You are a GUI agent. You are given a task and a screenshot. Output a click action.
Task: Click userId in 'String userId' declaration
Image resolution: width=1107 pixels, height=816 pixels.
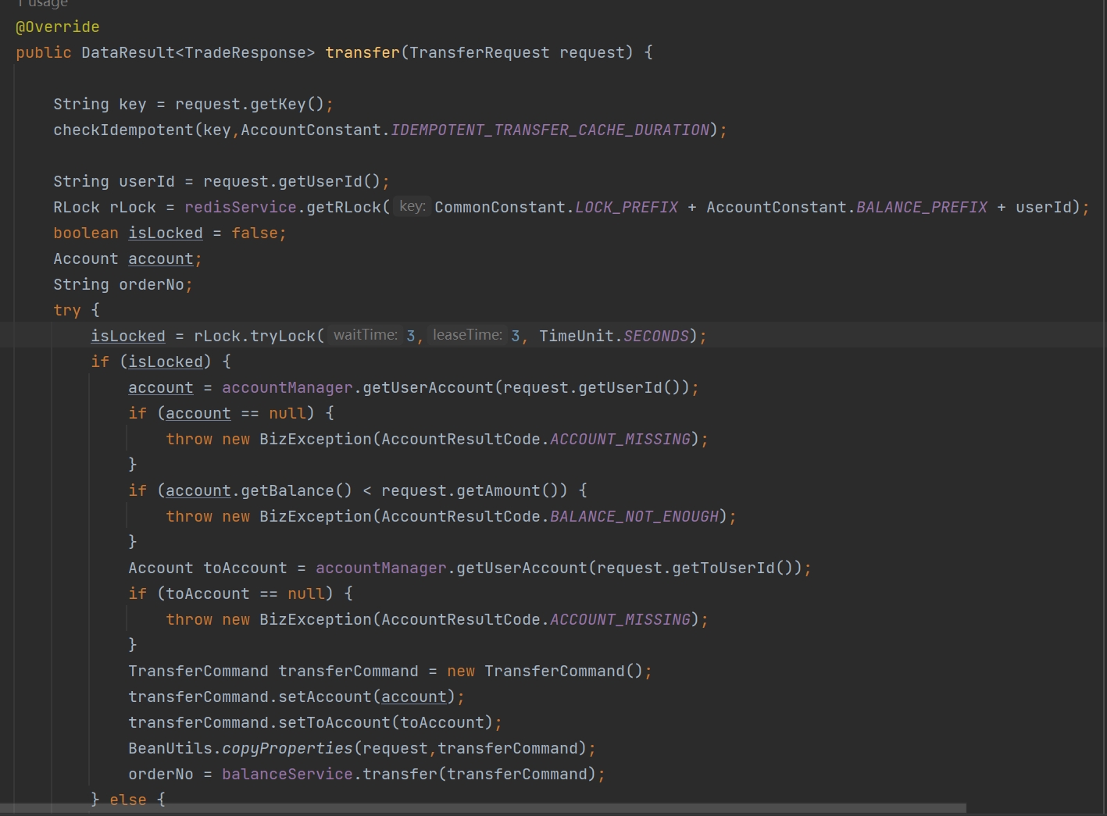(147, 182)
